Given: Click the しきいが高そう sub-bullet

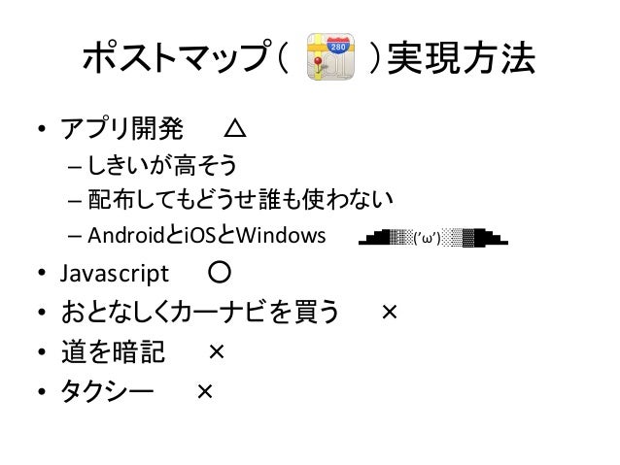Looking at the screenshot, I should pos(162,165).
